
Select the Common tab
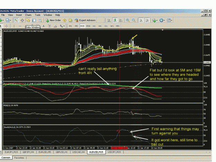pos(6,158)
